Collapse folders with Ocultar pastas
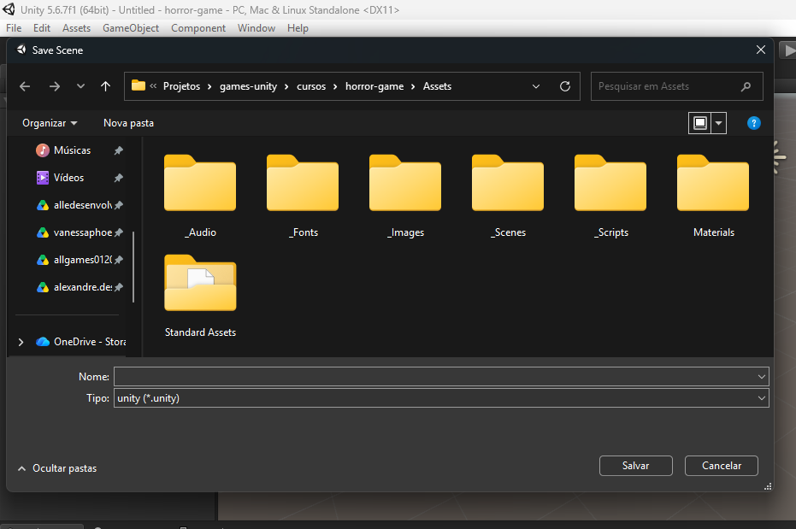The height and width of the screenshot is (529, 796). point(56,468)
